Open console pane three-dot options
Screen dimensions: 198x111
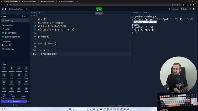[196, 13]
